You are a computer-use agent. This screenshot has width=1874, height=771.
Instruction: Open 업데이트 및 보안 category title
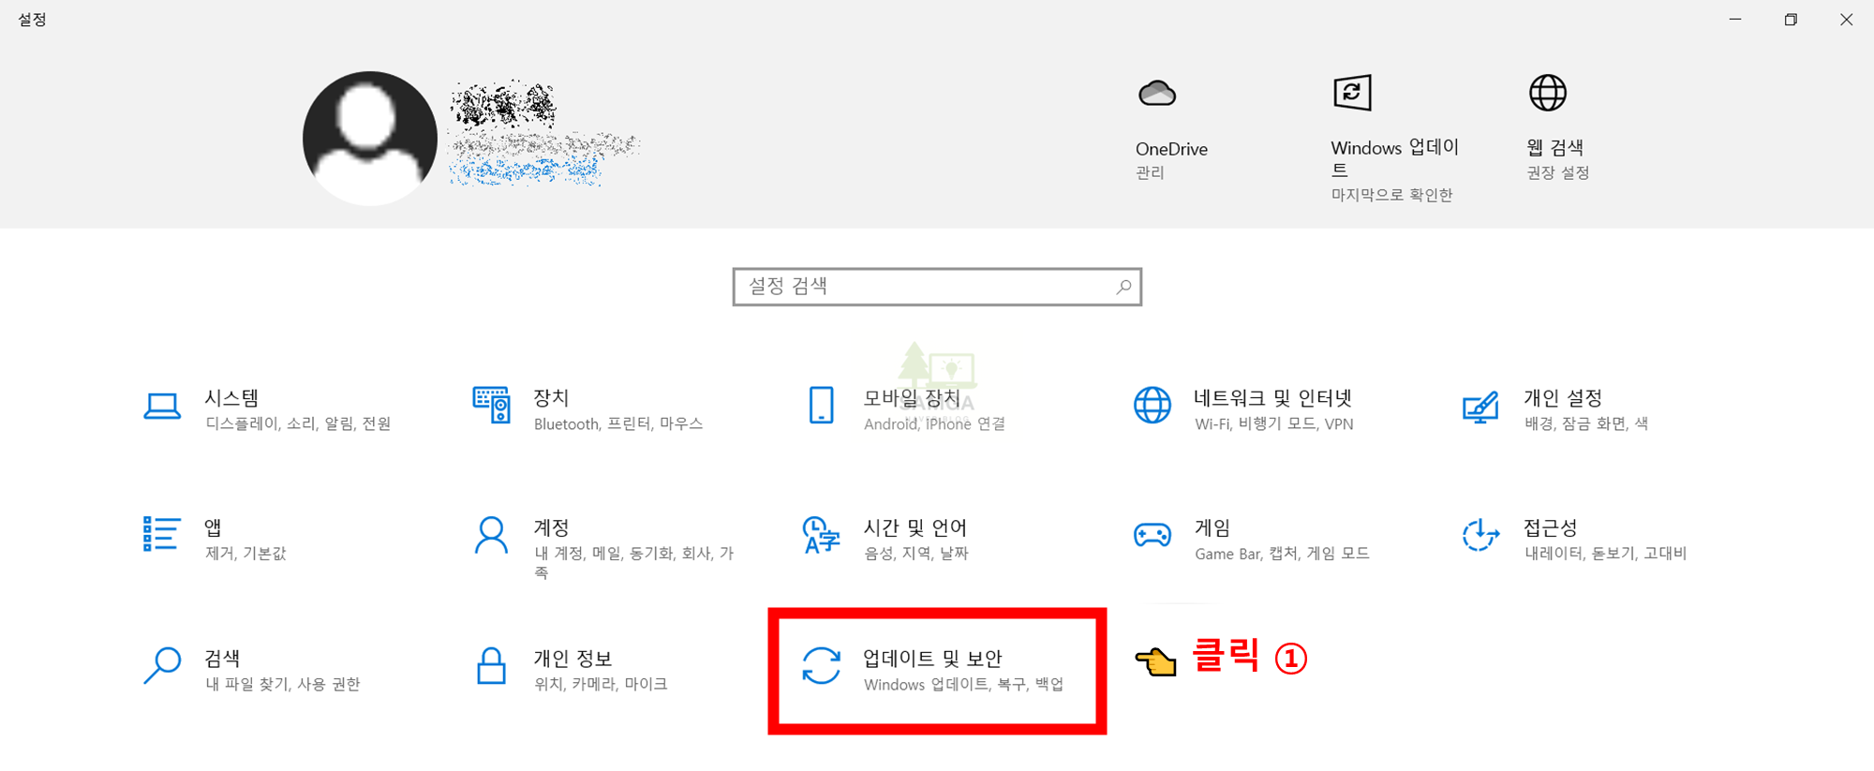click(x=932, y=658)
